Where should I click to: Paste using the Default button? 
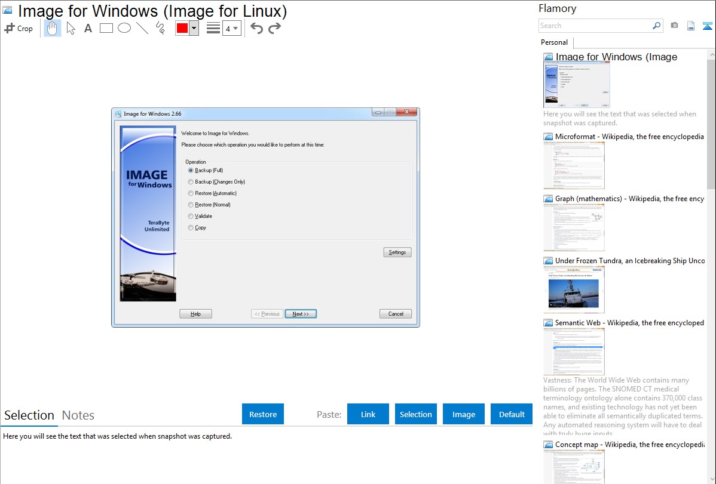[512, 414]
